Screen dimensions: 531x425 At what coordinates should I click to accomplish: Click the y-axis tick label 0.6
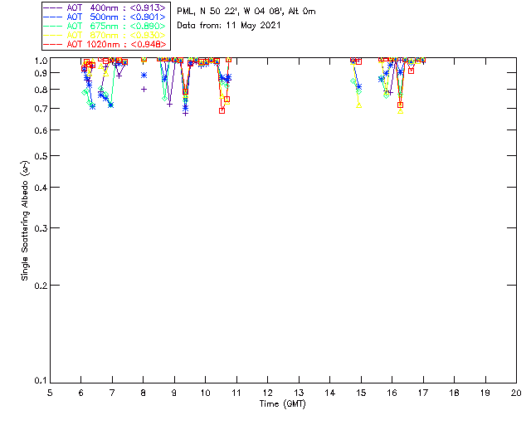(41, 131)
